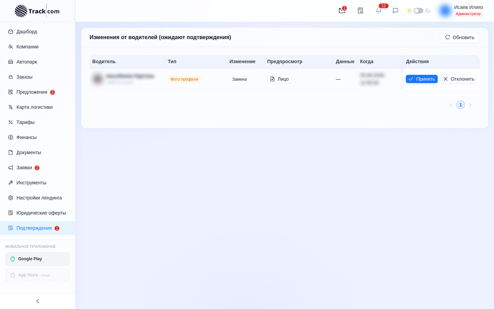Open Финансы menu item
494x309 pixels.
pyautogui.click(x=37, y=137)
